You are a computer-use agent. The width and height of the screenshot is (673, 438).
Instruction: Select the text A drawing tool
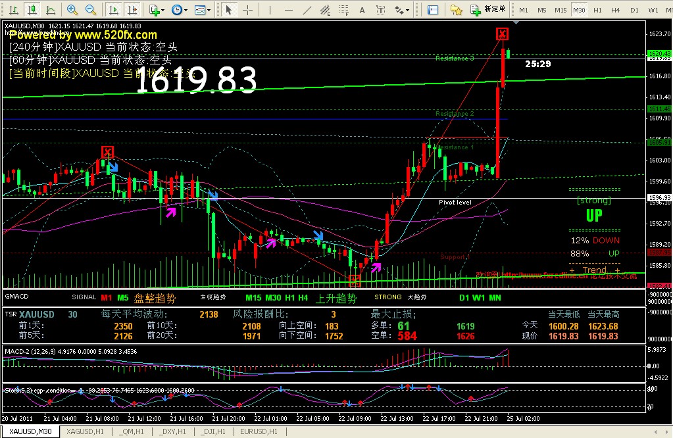tap(362, 9)
